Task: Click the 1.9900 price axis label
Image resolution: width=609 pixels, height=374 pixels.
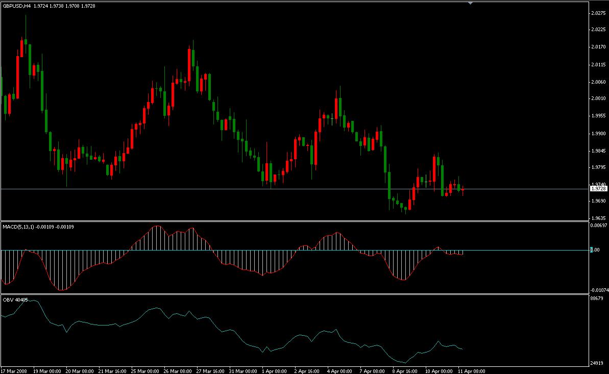Action: coord(598,134)
